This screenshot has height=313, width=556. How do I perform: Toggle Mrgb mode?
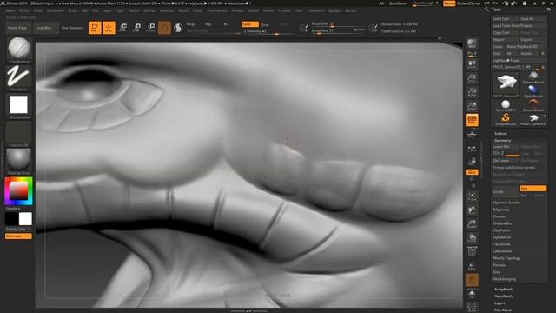[191, 24]
